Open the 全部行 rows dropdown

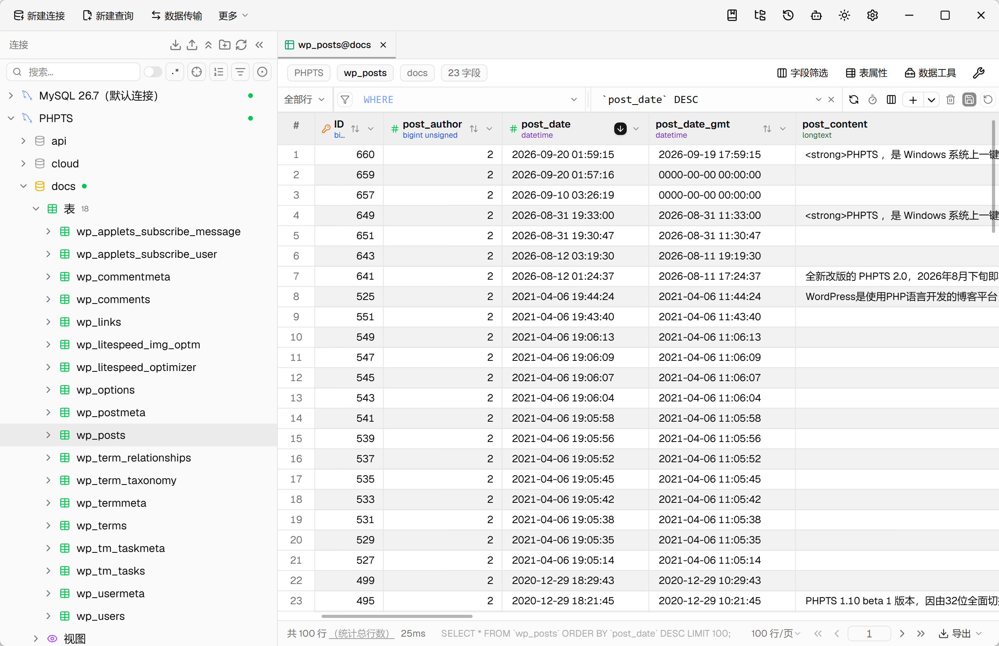(304, 100)
